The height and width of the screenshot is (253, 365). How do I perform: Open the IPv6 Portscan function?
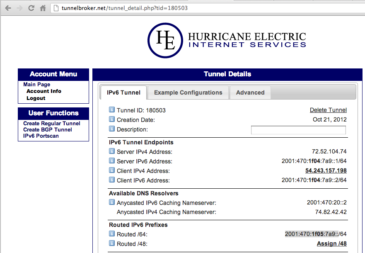click(x=41, y=136)
